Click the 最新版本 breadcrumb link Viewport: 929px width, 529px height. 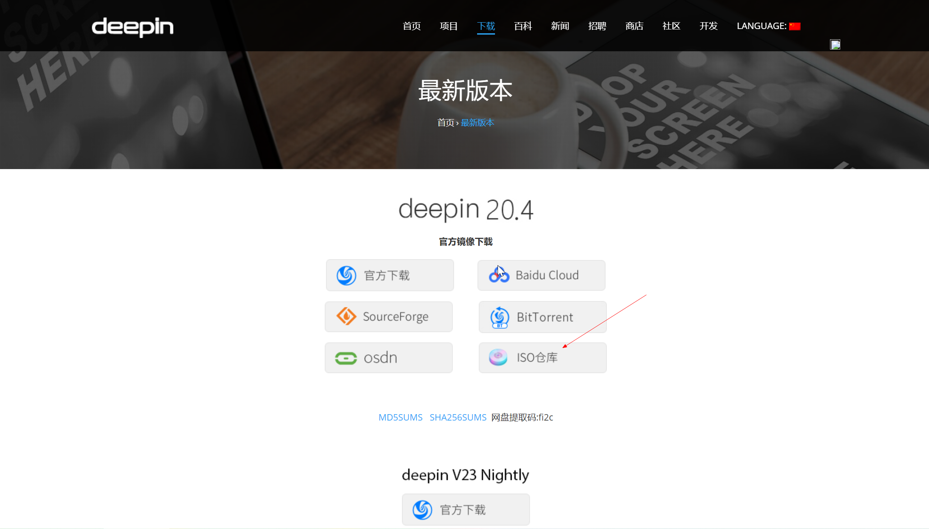pyautogui.click(x=478, y=123)
